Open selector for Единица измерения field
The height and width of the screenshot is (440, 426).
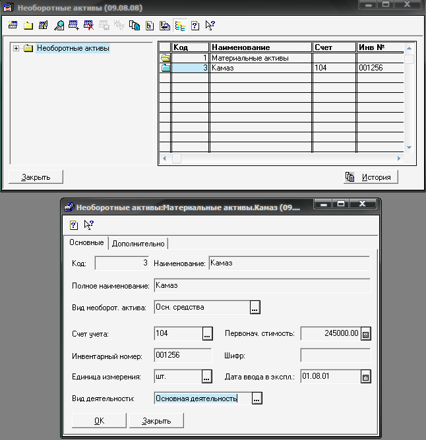(207, 377)
